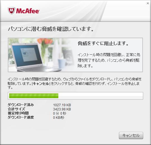Click the 1027.19 KB downloaded value
This screenshot has height=145, width=151.
point(62,105)
